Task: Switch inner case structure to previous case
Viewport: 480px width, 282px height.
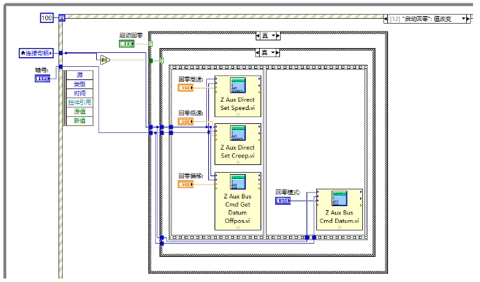Action: 257,53
